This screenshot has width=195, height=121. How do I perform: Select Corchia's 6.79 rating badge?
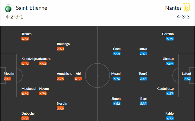170,39
